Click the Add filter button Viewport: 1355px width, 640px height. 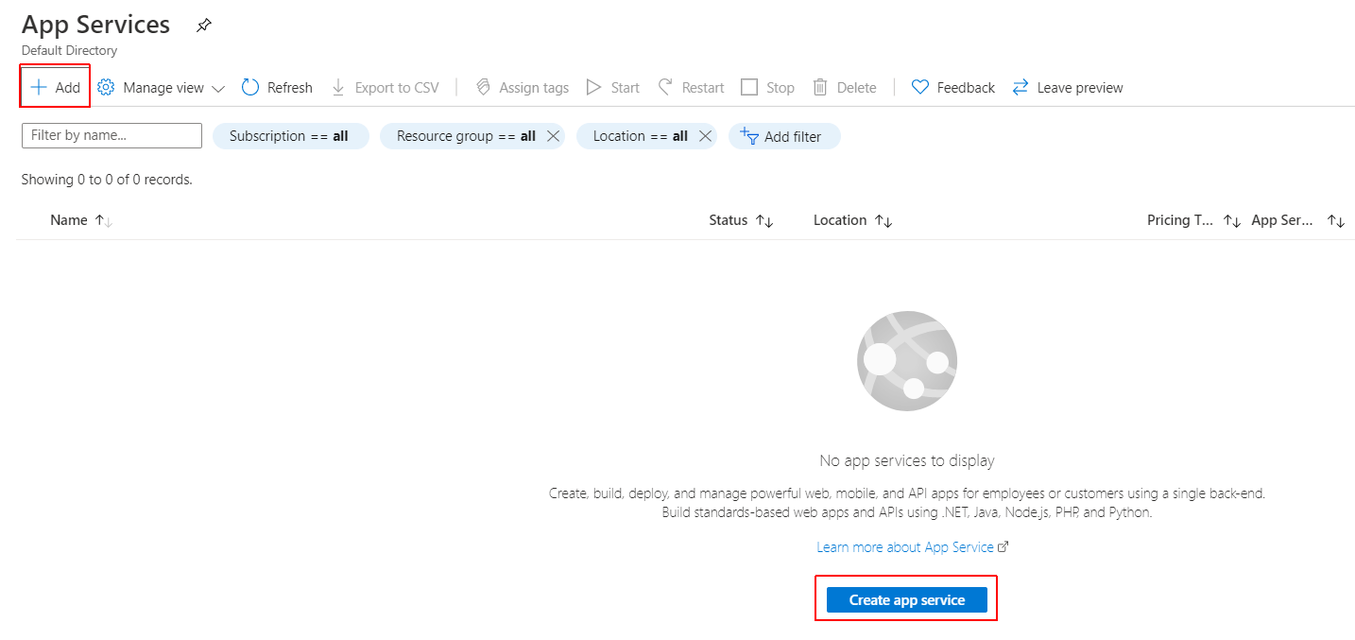coord(784,136)
